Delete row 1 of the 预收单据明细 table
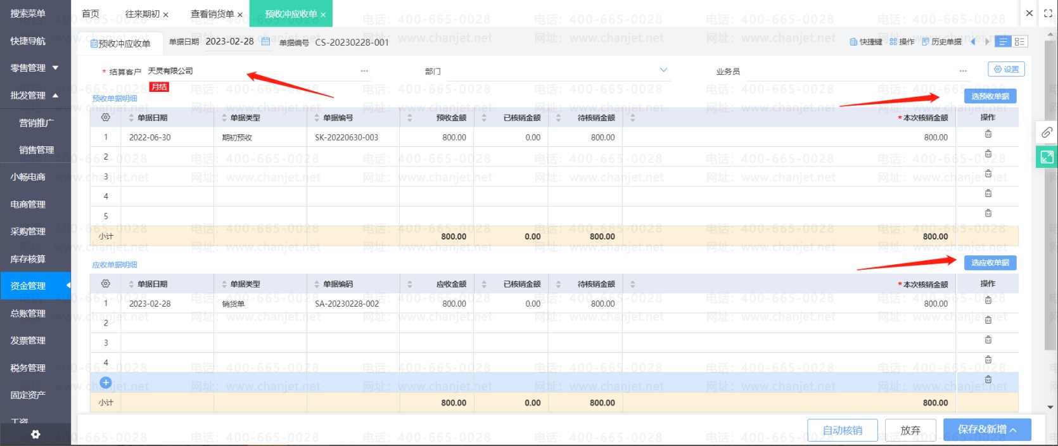1058x446 pixels. [x=988, y=134]
